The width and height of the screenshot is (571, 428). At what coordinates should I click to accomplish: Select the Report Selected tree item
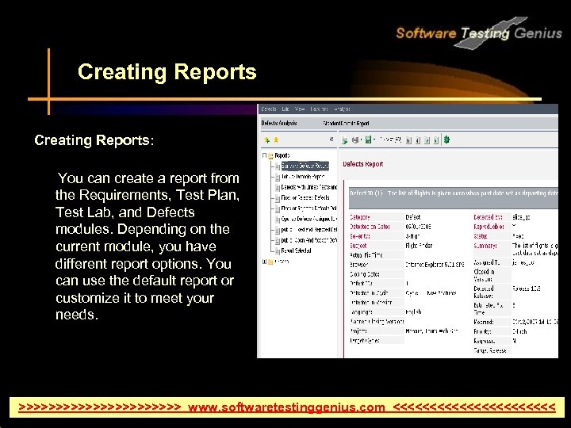click(296, 250)
